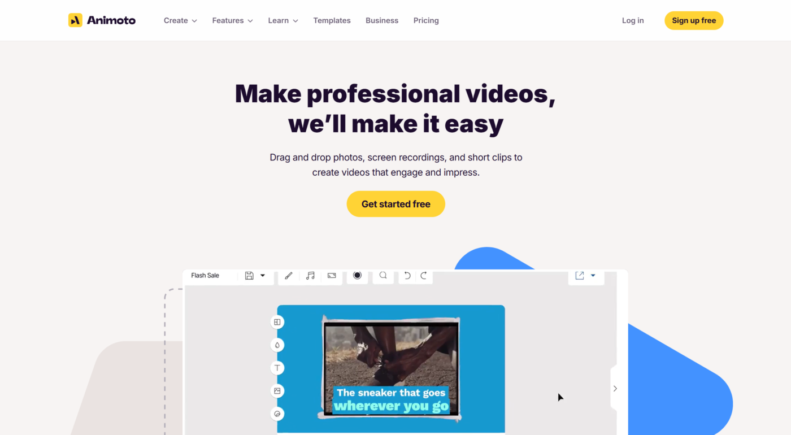Click the record button icon

pos(357,275)
